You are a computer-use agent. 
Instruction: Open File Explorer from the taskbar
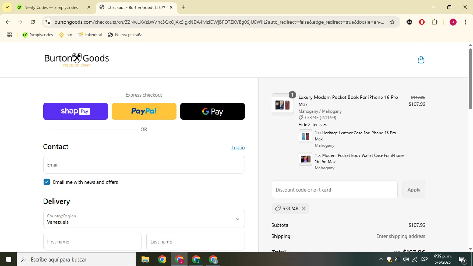click(145, 260)
